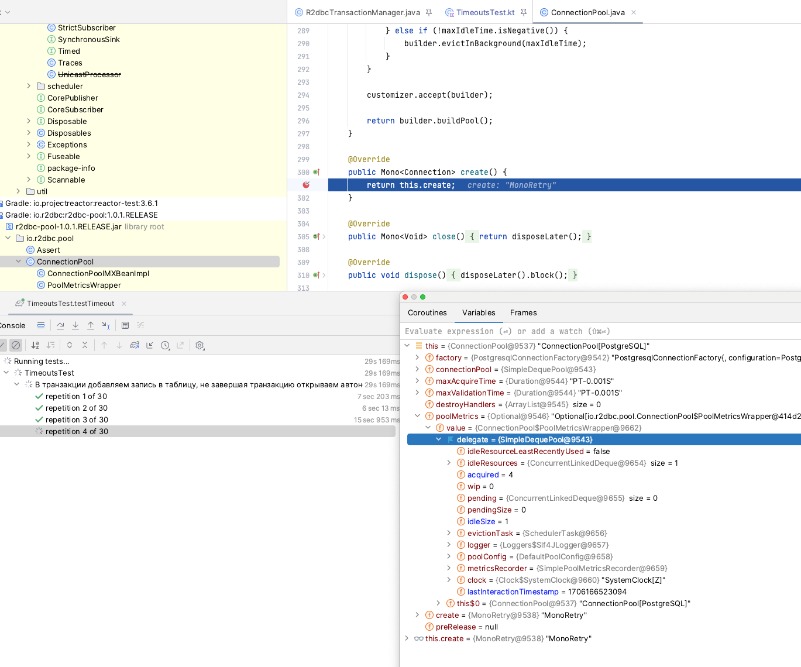The width and height of the screenshot is (801, 667).
Task: Toggle Sort by Duration in test results
Action: coord(50,345)
